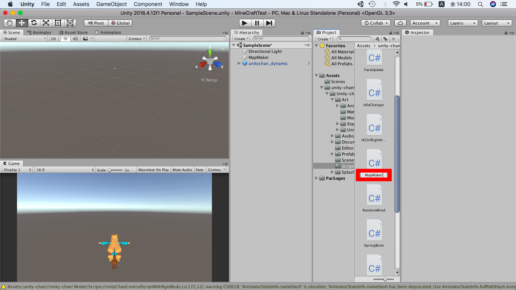The width and height of the screenshot is (516, 290).
Task: Click the MapMaker rename text field
Action: (374, 175)
